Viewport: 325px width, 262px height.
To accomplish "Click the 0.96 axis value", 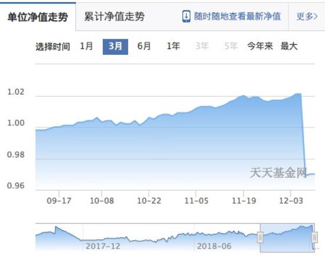I will (16, 186).
